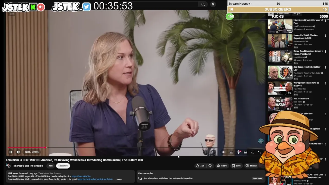Switch to theater mode view
The width and height of the screenshot is (329, 185).
point(245,152)
